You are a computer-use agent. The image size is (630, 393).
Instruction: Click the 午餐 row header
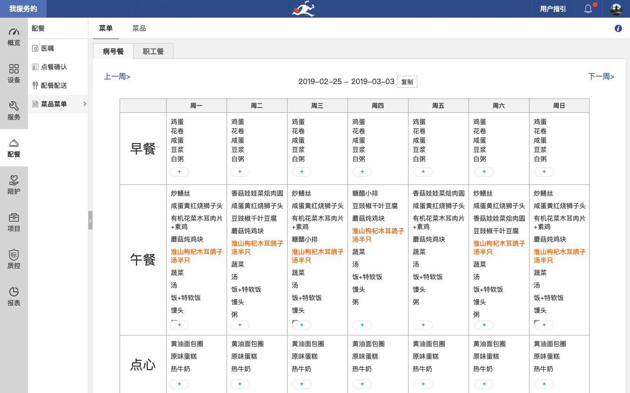[x=143, y=260]
